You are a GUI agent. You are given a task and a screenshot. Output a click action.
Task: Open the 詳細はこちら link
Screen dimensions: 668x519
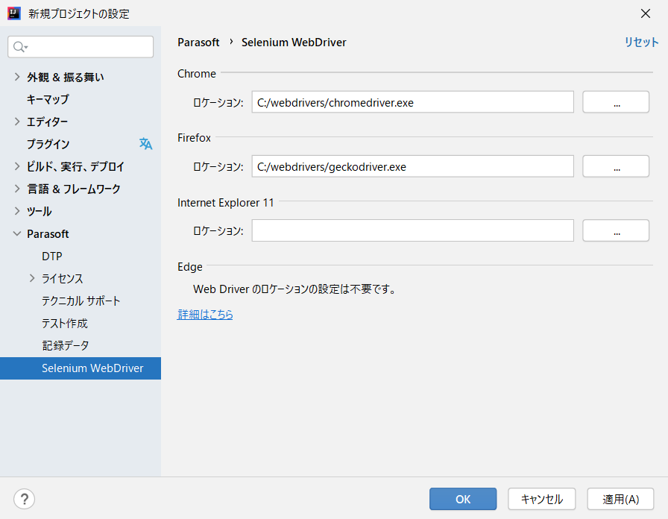[x=205, y=315]
